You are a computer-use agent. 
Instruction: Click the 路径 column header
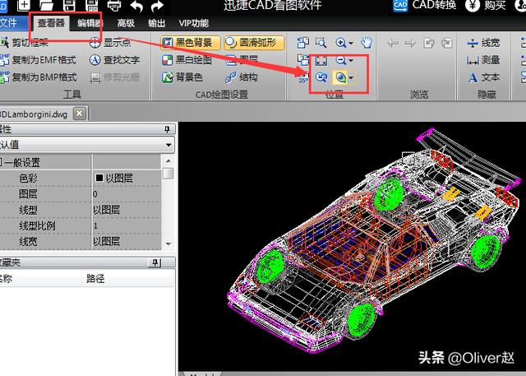[128, 278]
